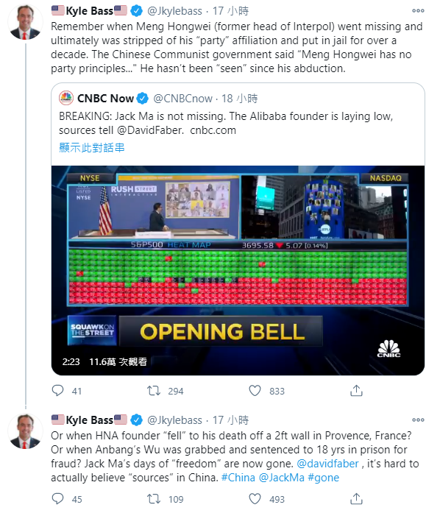
Task: Open the #gone hashtag
Action: [x=323, y=478]
